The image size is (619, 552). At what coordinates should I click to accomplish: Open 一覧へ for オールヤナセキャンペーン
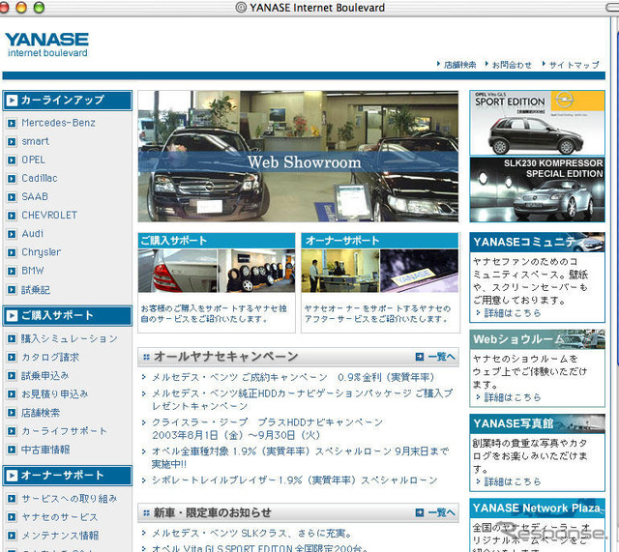[x=435, y=357]
